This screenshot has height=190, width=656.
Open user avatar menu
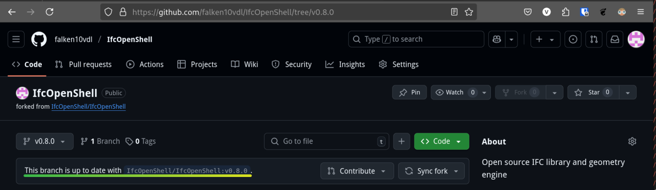[x=636, y=39]
